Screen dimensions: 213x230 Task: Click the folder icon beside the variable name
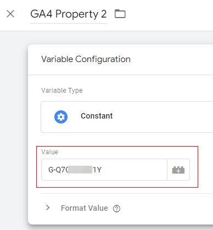120,14
